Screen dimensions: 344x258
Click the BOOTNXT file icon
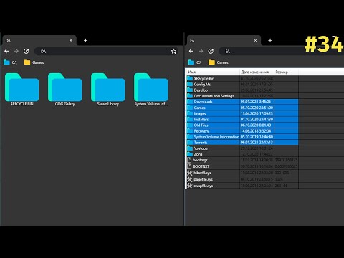(x=189, y=166)
